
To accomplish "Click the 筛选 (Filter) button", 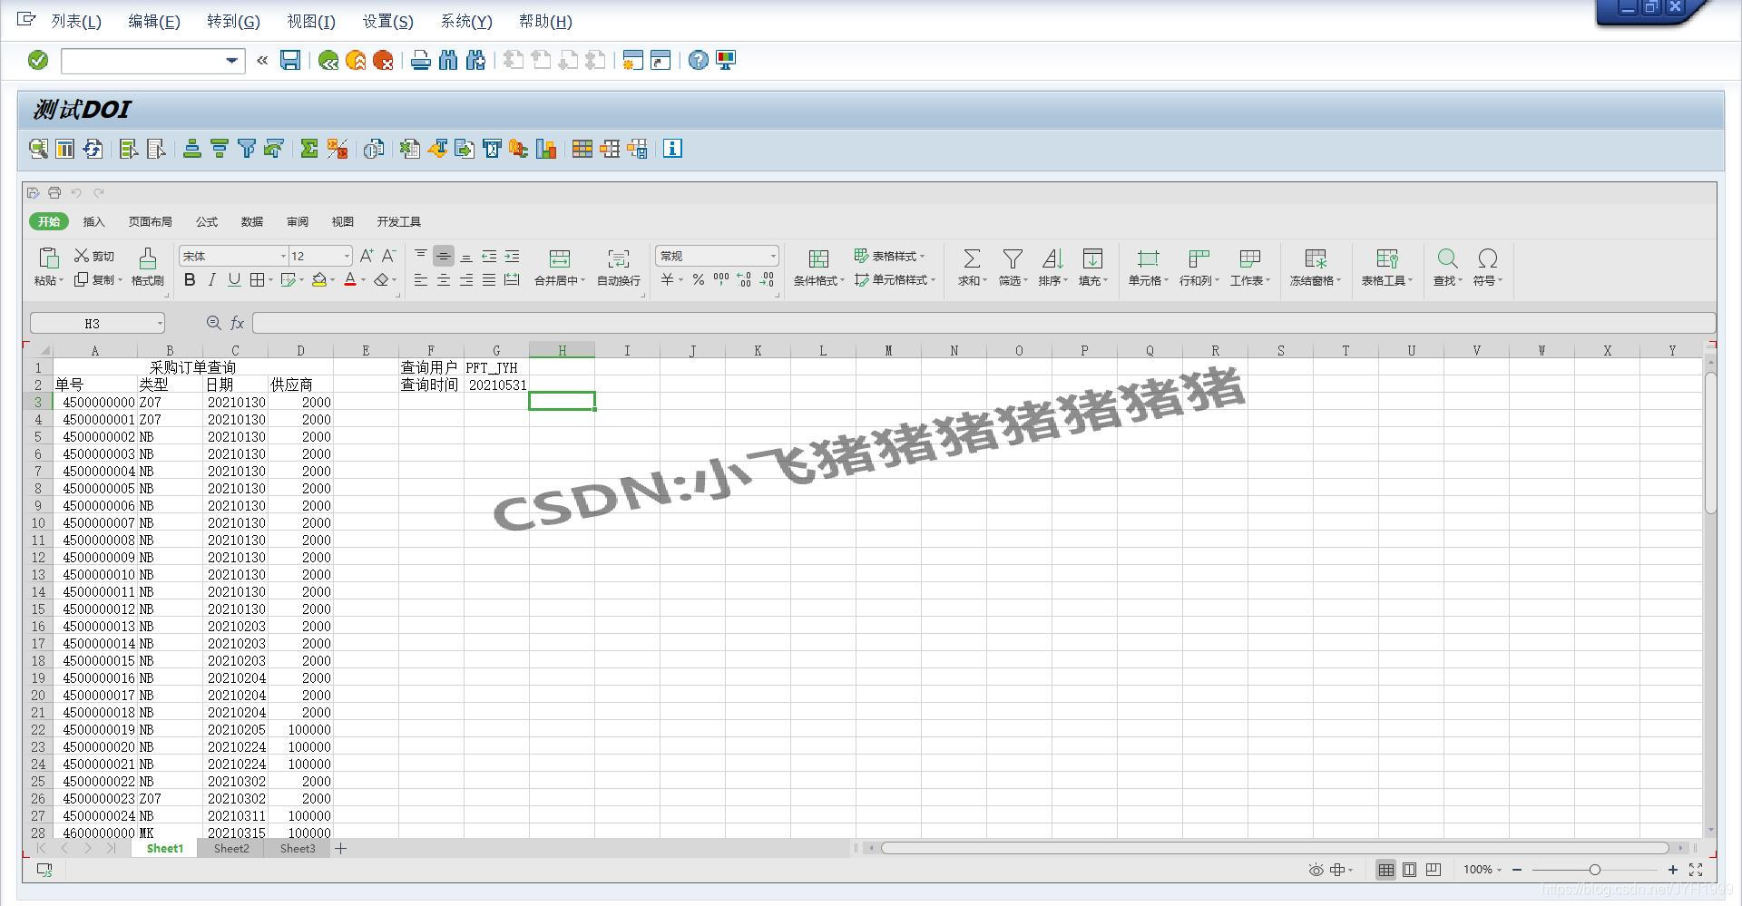I will pos(1013,268).
